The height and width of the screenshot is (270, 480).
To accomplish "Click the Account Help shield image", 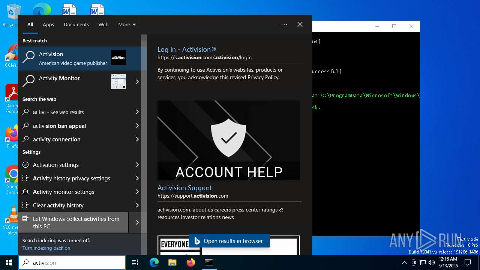I will 229,140.
